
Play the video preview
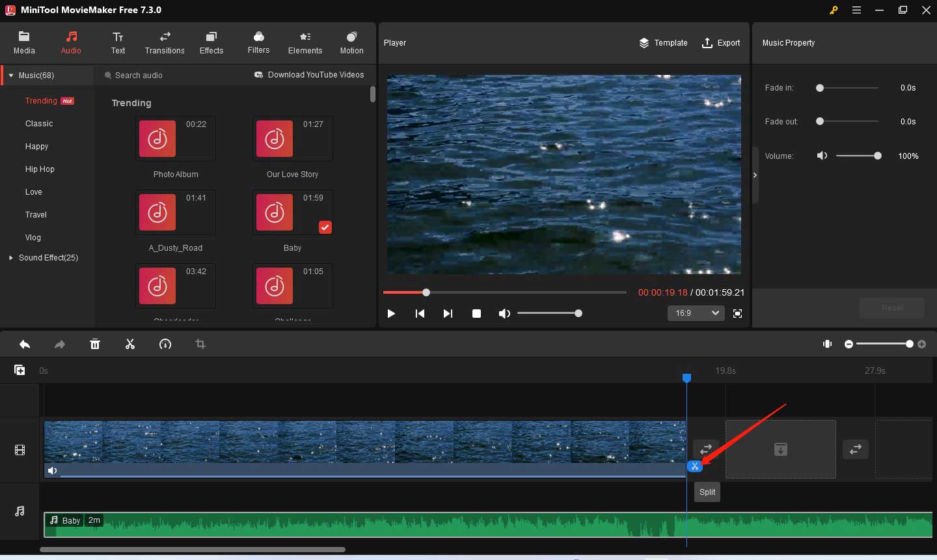[391, 313]
